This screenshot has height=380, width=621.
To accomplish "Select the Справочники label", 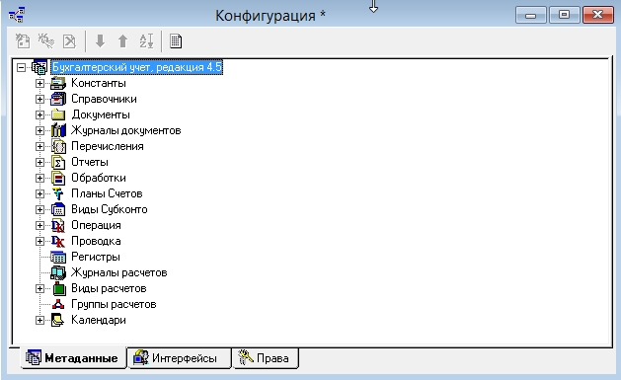I will tap(105, 99).
